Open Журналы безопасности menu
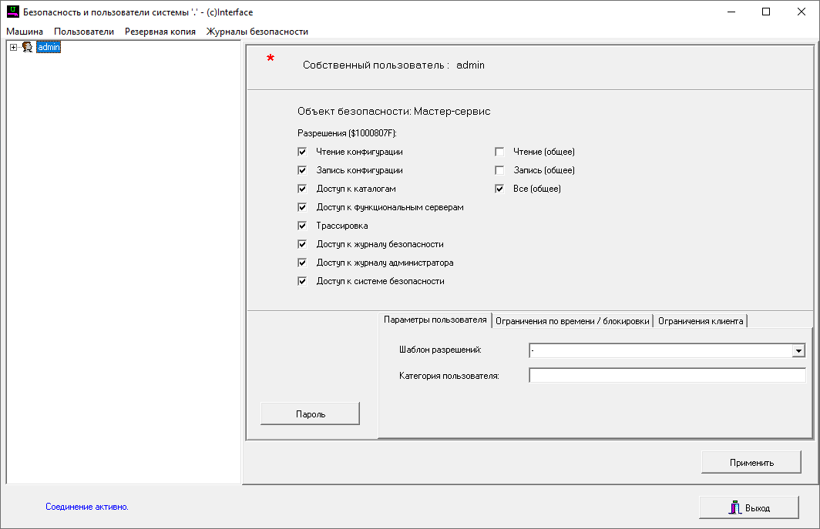 point(257,32)
